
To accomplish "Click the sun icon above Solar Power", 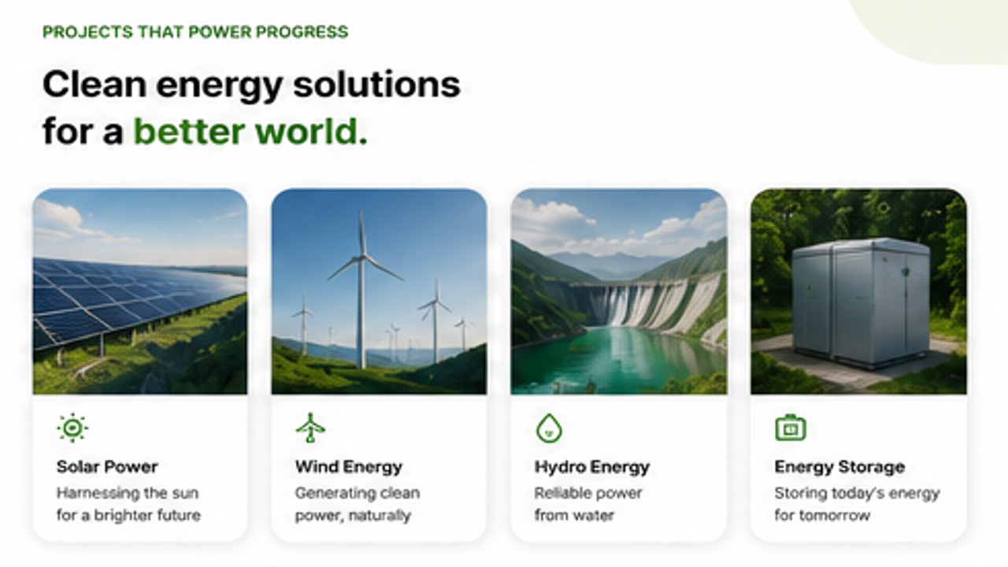I will click(x=72, y=428).
